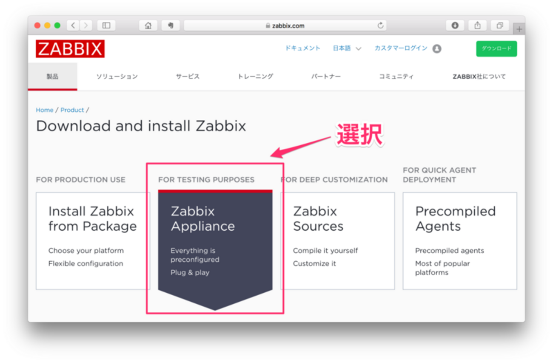Navigate back using the back arrow
The width and height of the screenshot is (553, 362).
click(x=73, y=25)
